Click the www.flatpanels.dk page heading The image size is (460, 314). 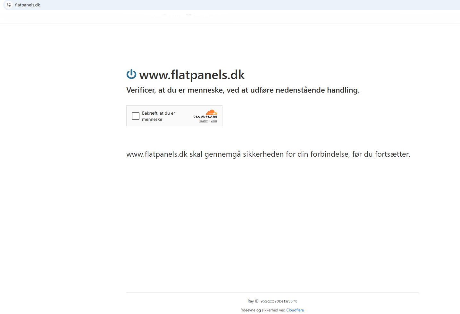click(x=192, y=75)
